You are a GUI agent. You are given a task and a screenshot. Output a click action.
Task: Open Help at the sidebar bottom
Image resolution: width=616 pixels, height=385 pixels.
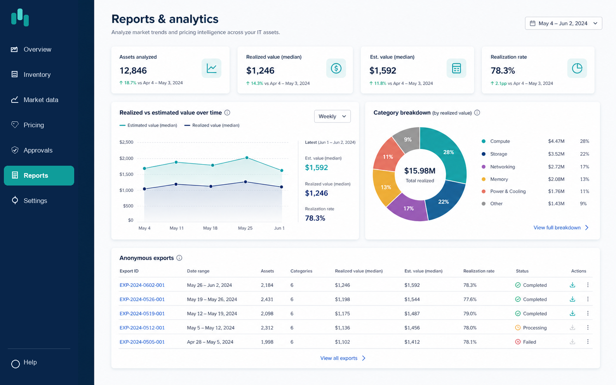(x=24, y=363)
